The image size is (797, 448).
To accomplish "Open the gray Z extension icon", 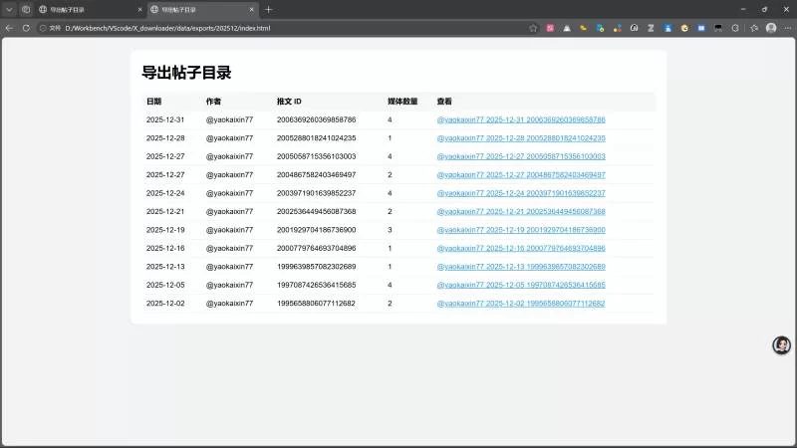I will coord(651,29).
